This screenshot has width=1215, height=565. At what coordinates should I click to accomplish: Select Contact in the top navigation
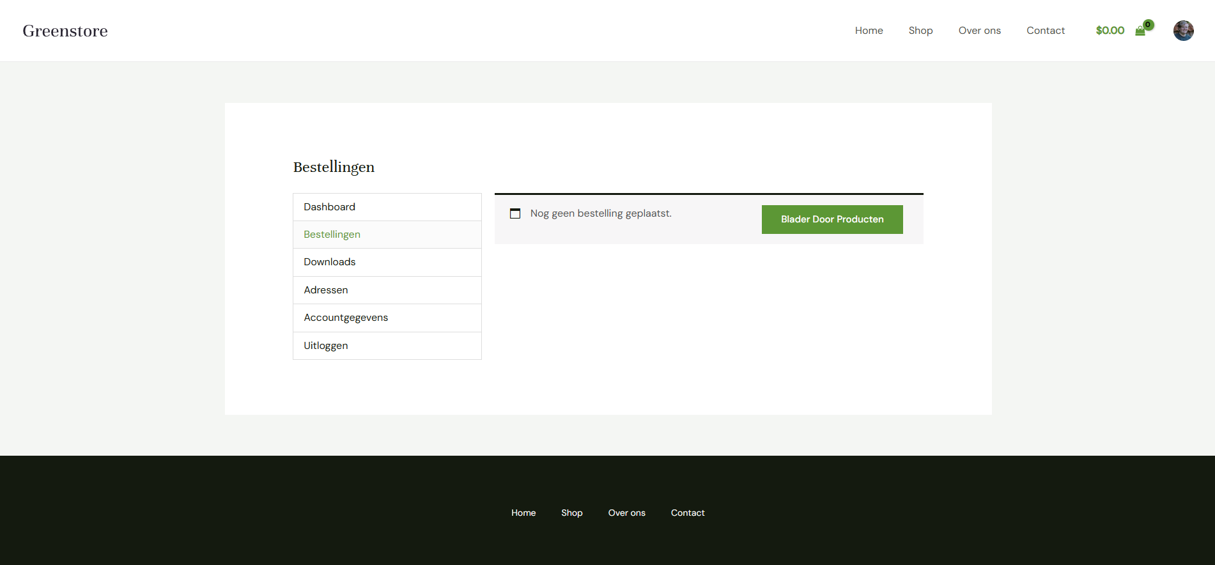pos(1045,31)
